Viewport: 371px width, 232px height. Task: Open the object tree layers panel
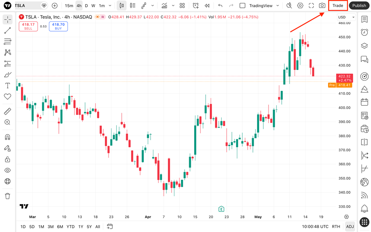(x=364, y=45)
